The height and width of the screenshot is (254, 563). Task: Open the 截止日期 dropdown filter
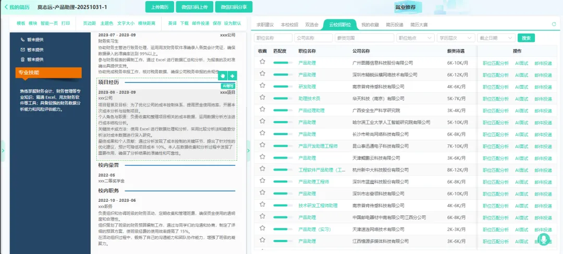496,38
